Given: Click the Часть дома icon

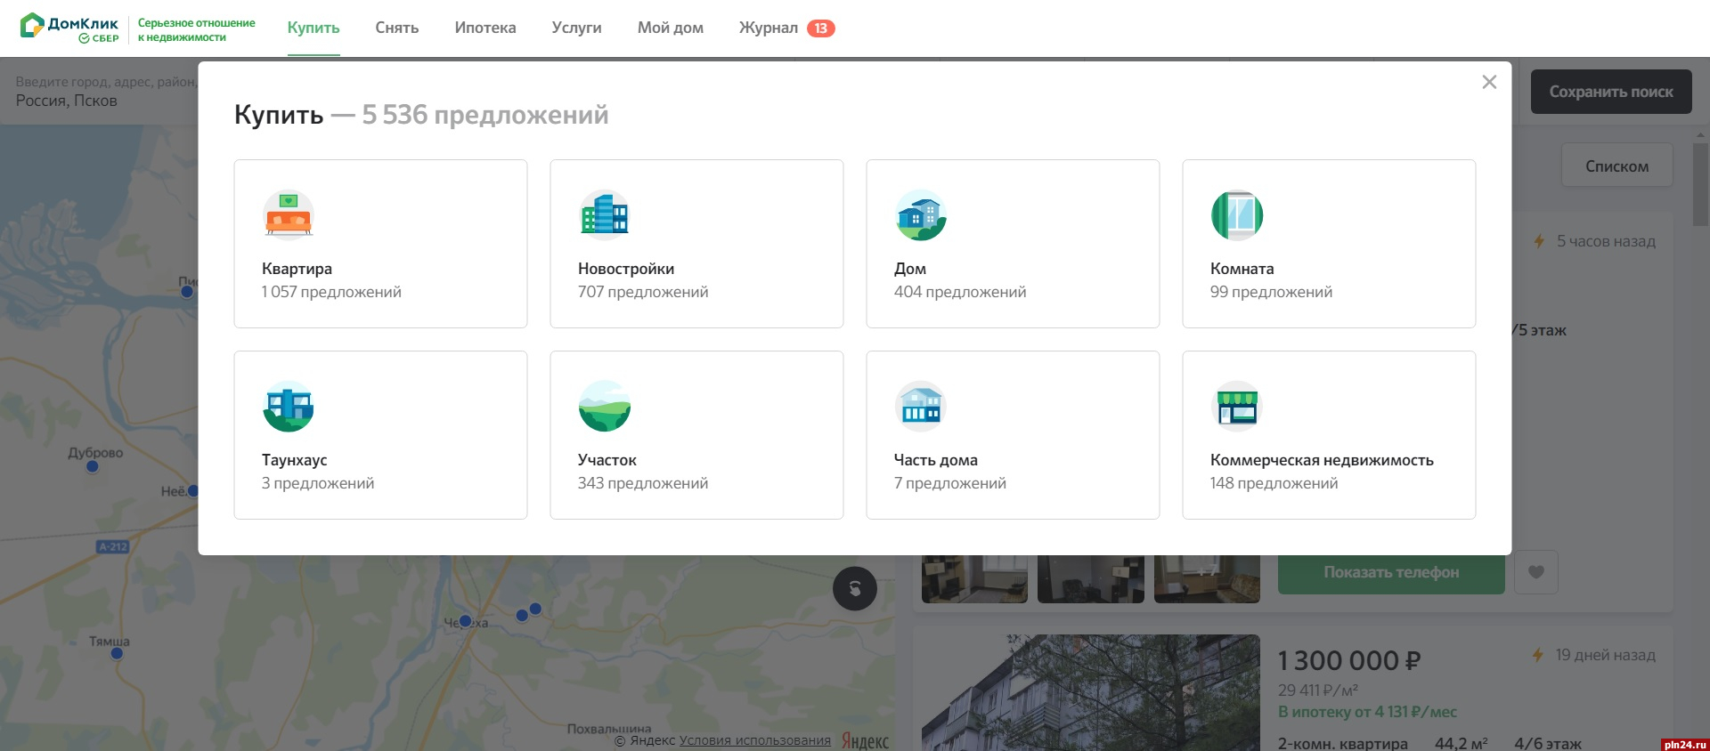Looking at the screenshot, I should click(x=921, y=407).
